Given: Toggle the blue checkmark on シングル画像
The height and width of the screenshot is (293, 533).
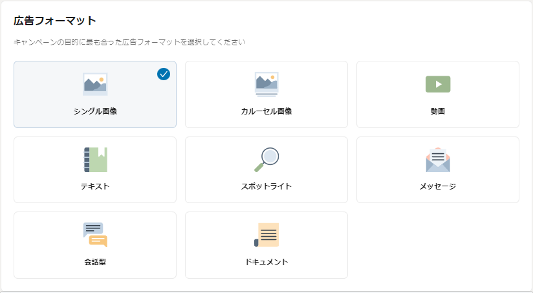Looking at the screenshot, I should [x=164, y=74].
